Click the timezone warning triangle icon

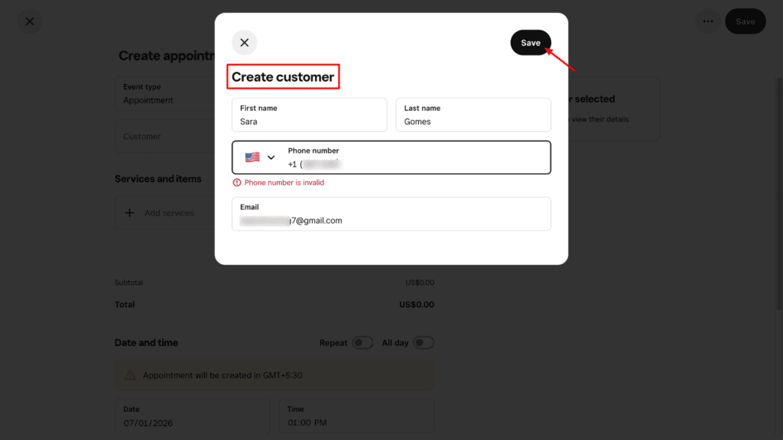(130, 376)
